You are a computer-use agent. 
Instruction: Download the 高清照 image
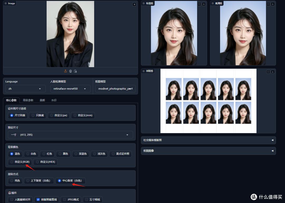[273, 4]
